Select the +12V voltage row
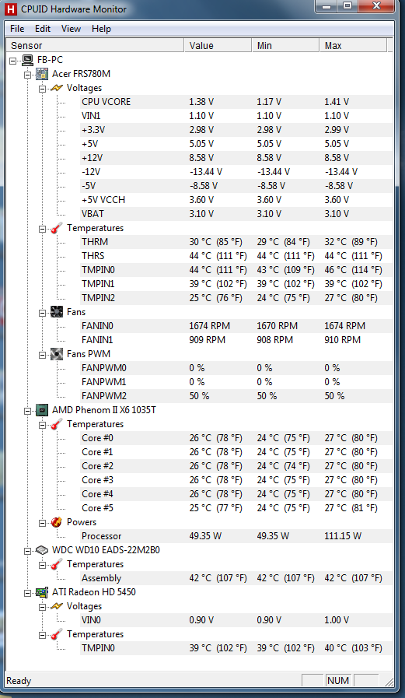Viewport: 405px width, 698px height. [236, 158]
